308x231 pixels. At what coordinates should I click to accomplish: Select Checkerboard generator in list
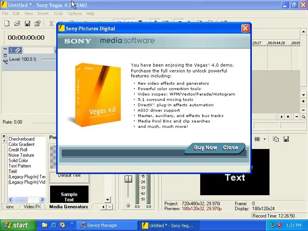tap(22, 139)
